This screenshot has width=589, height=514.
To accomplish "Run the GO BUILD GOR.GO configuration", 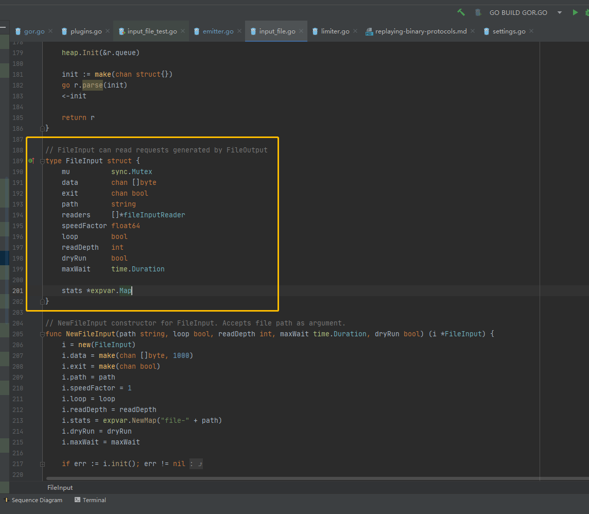I will coord(575,12).
